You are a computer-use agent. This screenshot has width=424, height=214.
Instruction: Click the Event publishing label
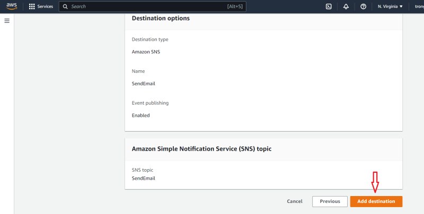(150, 103)
